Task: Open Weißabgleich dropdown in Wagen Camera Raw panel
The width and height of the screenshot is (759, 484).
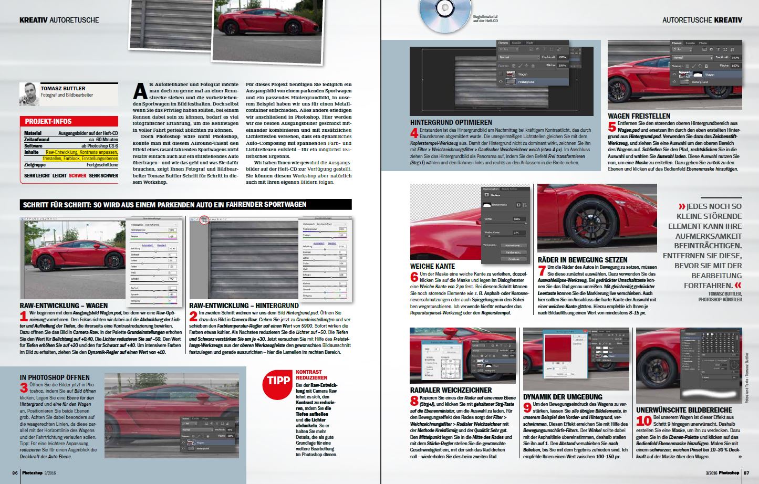Action: 161,225
